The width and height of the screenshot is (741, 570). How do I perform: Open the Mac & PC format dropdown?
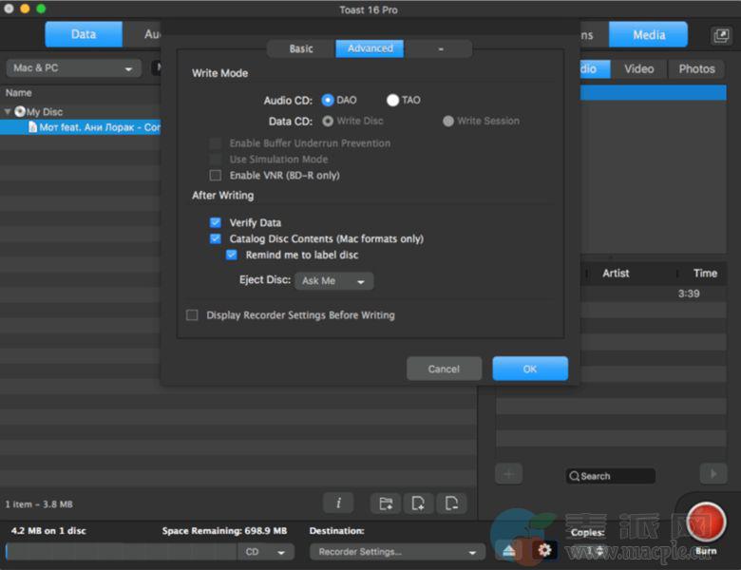click(x=73, y=68)
